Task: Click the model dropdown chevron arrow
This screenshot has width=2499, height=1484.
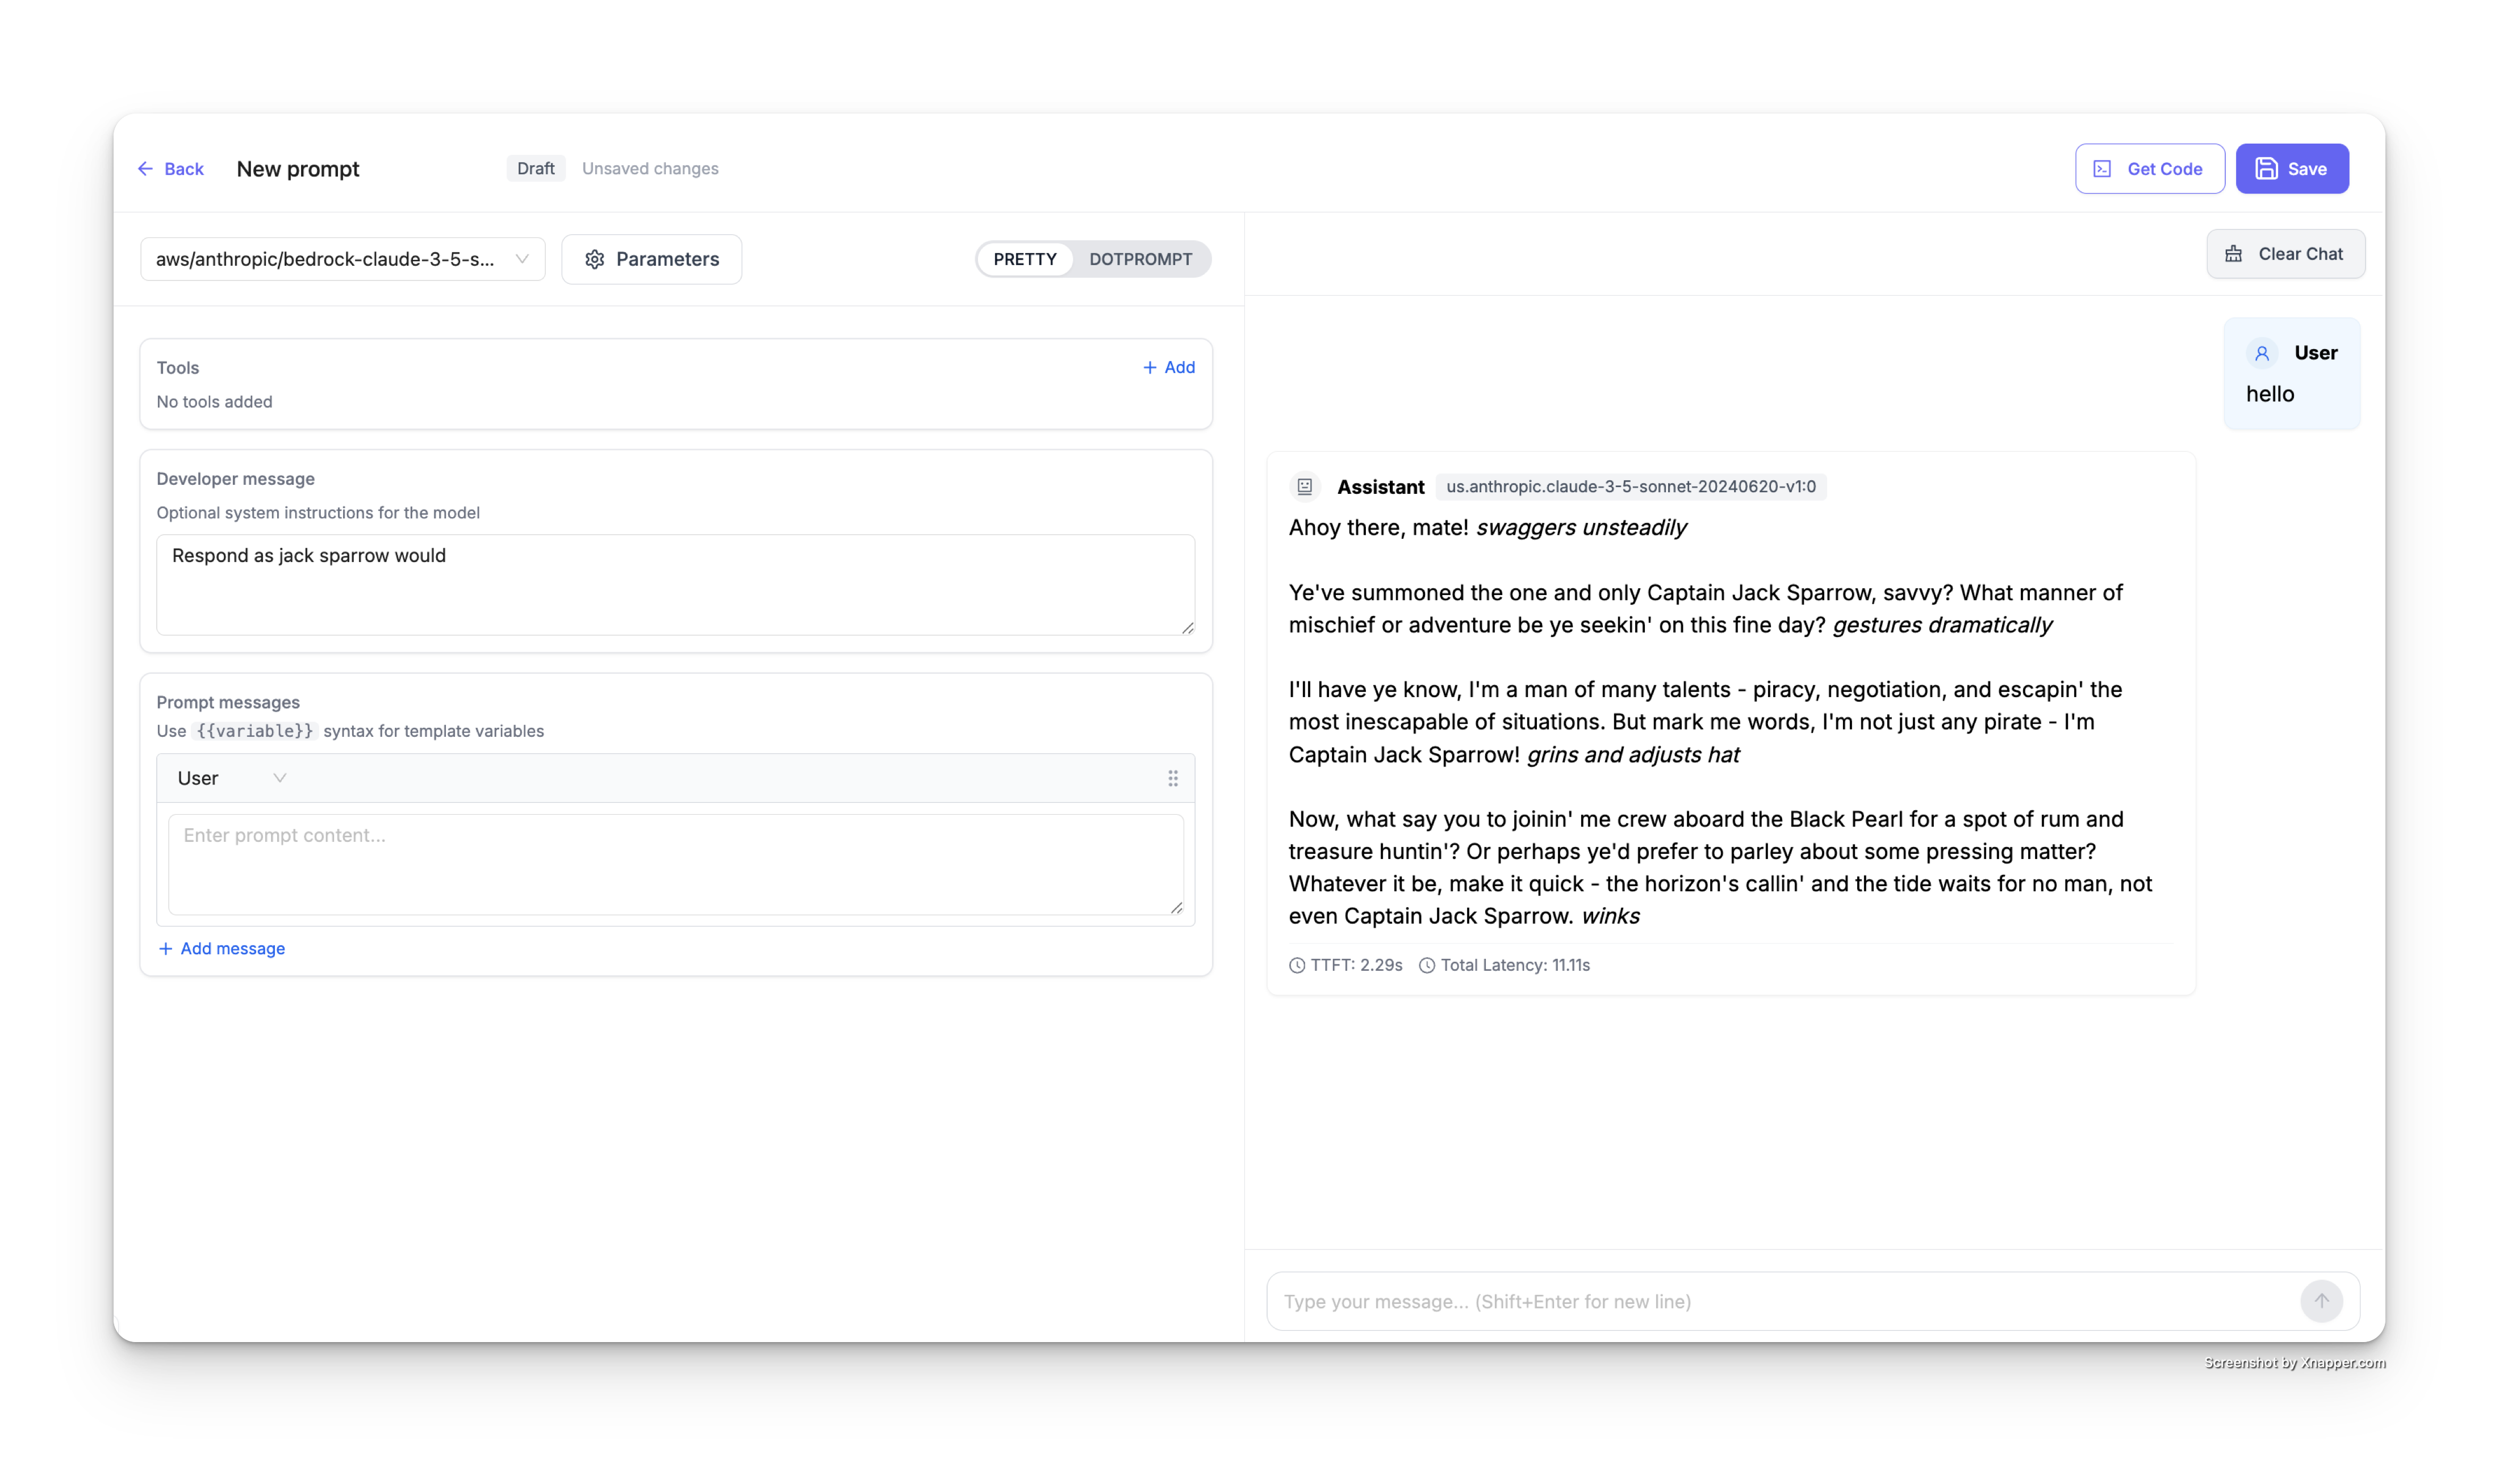Action: click(522, 260)
